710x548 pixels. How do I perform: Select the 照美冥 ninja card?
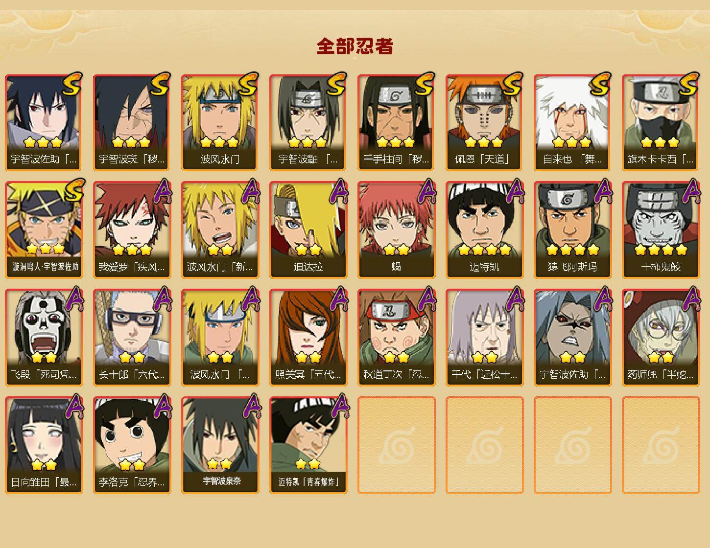pyautogui.click(x=308, y=338)
